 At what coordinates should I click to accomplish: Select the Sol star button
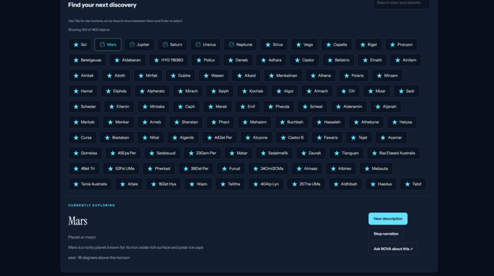(80, 45)
